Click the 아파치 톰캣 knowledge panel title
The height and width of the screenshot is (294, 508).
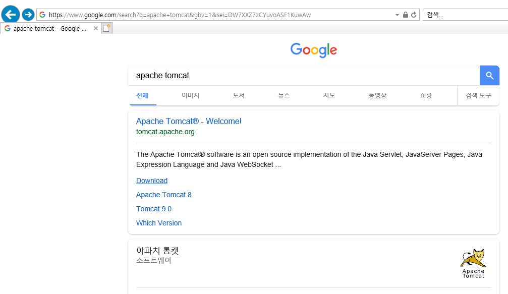click(x=157, y=251)
